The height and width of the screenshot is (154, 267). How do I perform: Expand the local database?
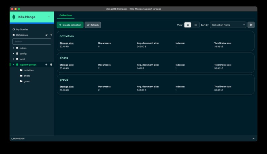pyautogui.click(x=14, y=59)
